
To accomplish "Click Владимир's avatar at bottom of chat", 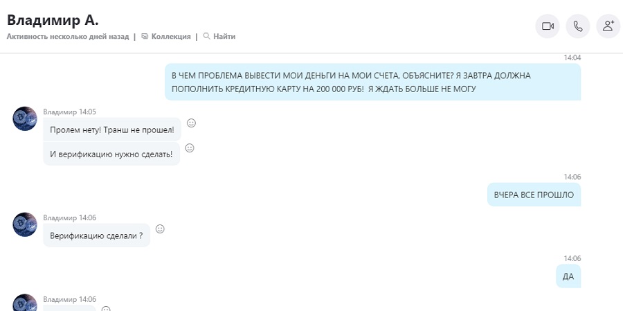I will 25,303.
